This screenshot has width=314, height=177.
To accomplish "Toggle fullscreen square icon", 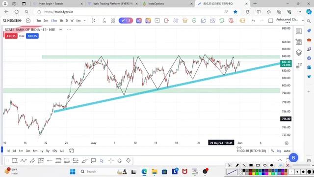I will point(270,21).
